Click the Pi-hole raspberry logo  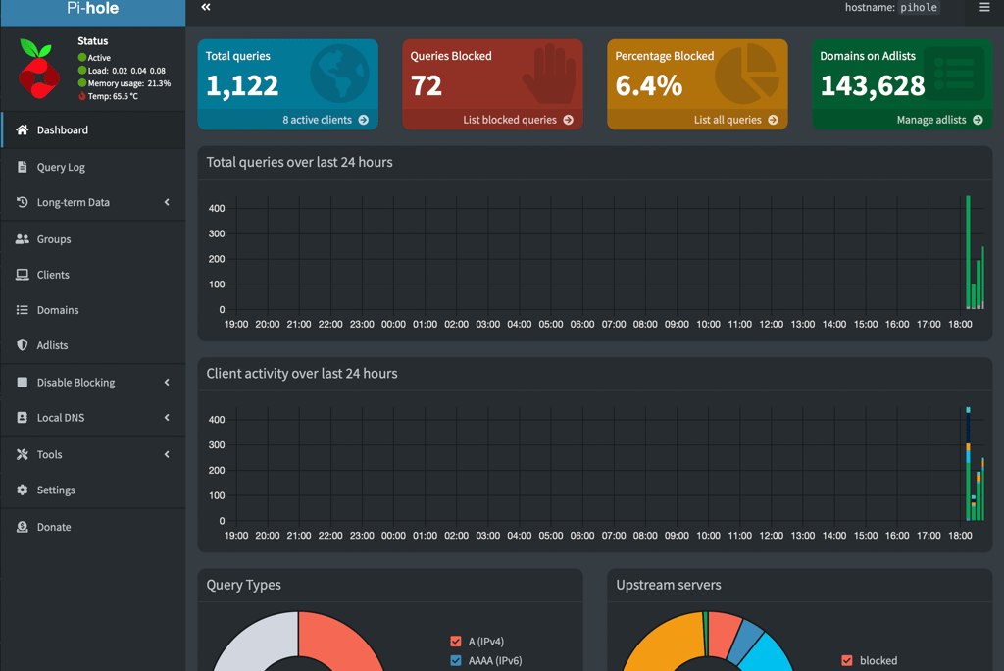pos(39,69)
